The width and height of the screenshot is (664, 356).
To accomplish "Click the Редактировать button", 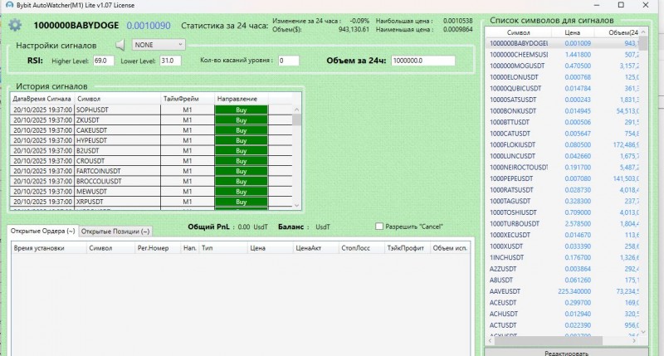I will [x=566, y=352].
